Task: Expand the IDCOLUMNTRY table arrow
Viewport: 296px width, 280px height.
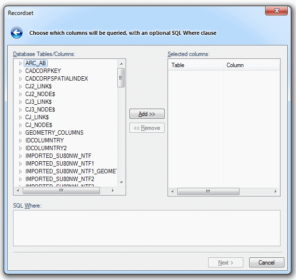Action: tap(20, 141)
